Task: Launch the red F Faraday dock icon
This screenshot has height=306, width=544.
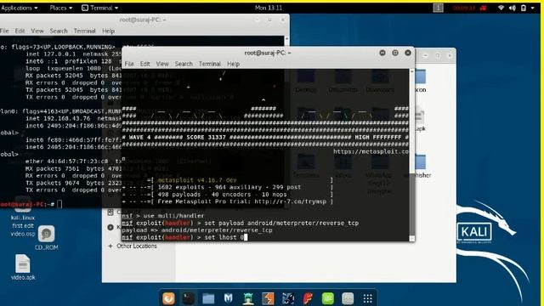Action: tap(308, 298)
